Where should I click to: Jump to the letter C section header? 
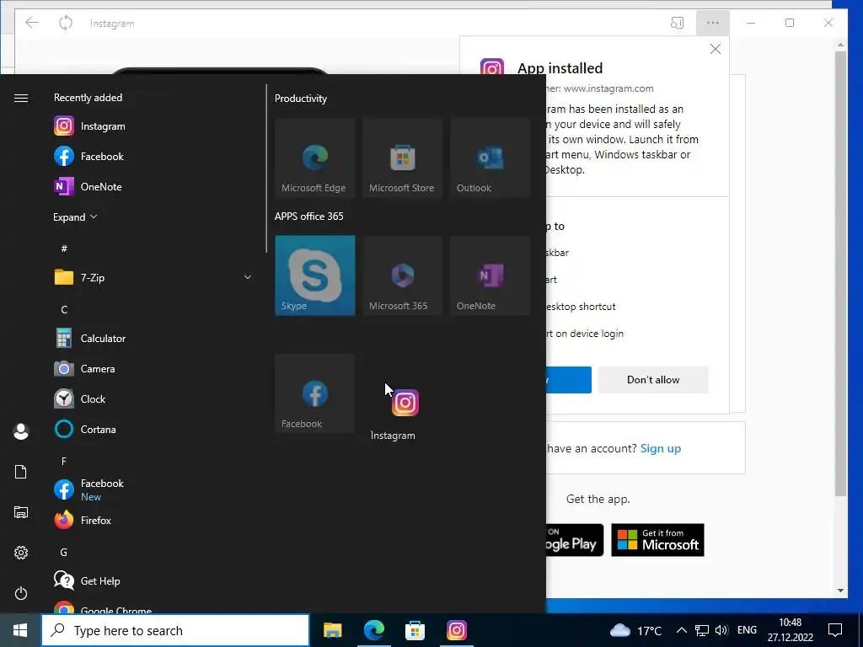[64, 309]
